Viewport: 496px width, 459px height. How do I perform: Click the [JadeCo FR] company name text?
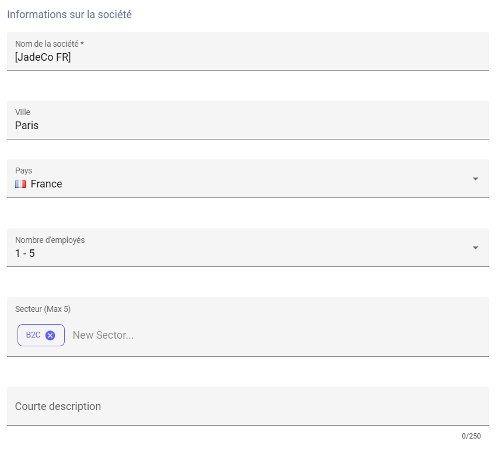(x=43, y=57)
